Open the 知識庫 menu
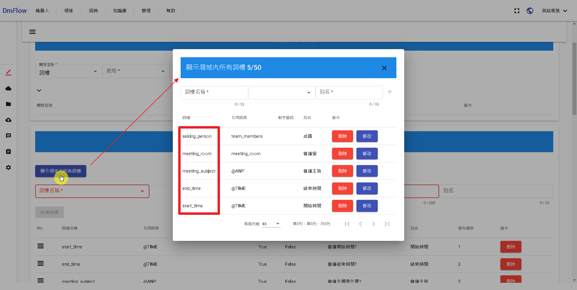This screenshot has width=577, height=290. [120, 11]
